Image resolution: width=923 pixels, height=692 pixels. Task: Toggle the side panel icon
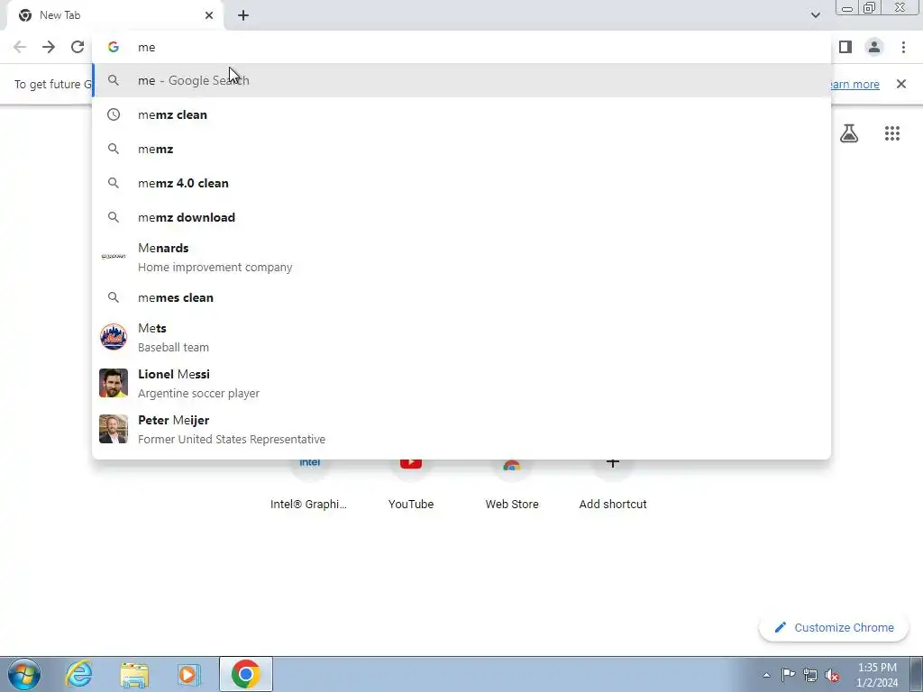(845, 47)
